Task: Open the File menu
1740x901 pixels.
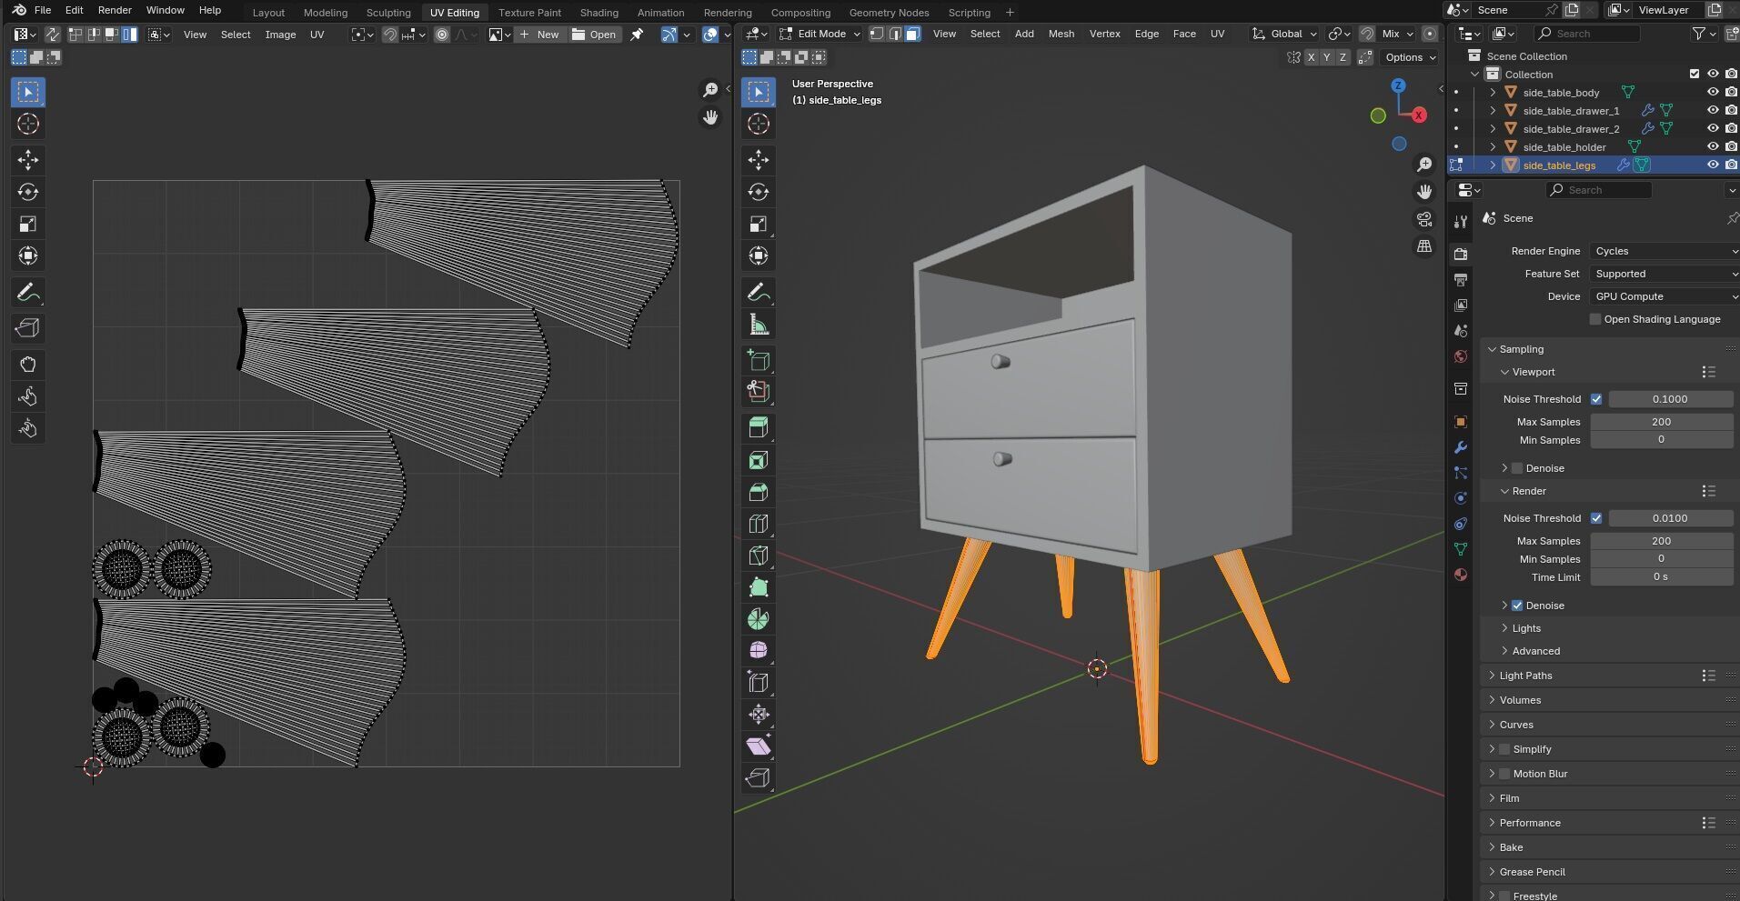Action: pos(43,10)
